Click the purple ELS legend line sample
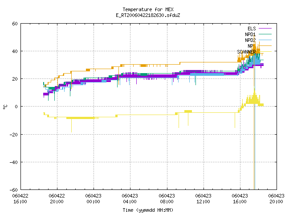This screenshot has height=214, width=285. [x=265, y=29]
